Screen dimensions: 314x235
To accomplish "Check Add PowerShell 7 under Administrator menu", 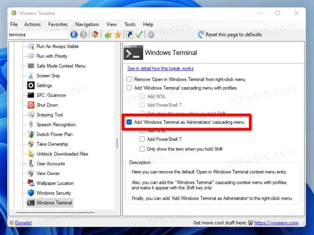I will click(x=142, y=139).
